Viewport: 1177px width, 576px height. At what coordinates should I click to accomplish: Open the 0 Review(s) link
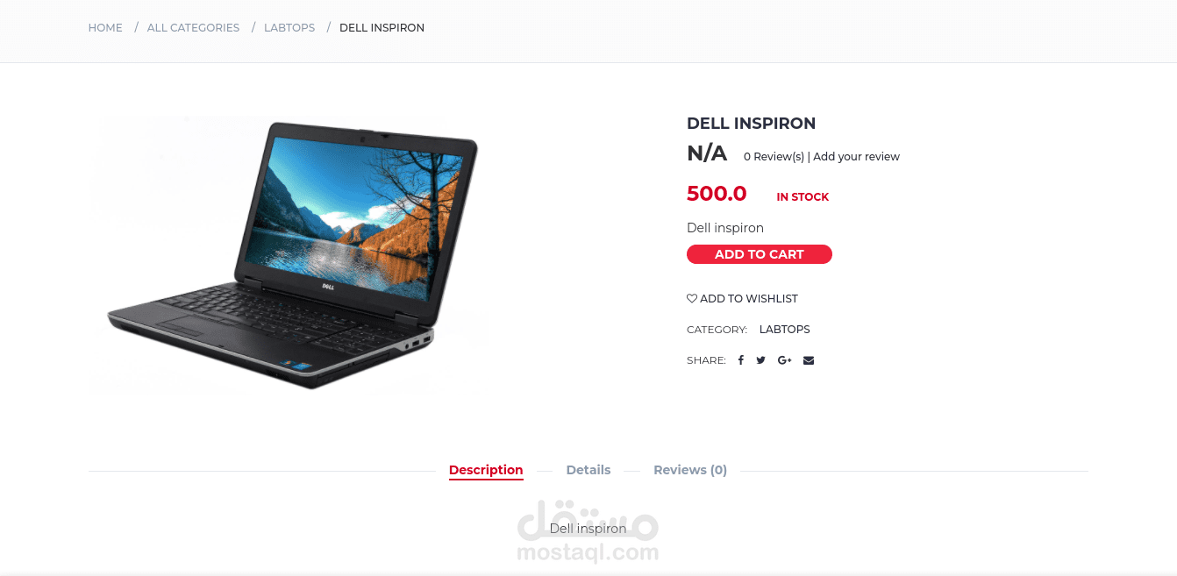pyautogui.click(x=774, y=157)
